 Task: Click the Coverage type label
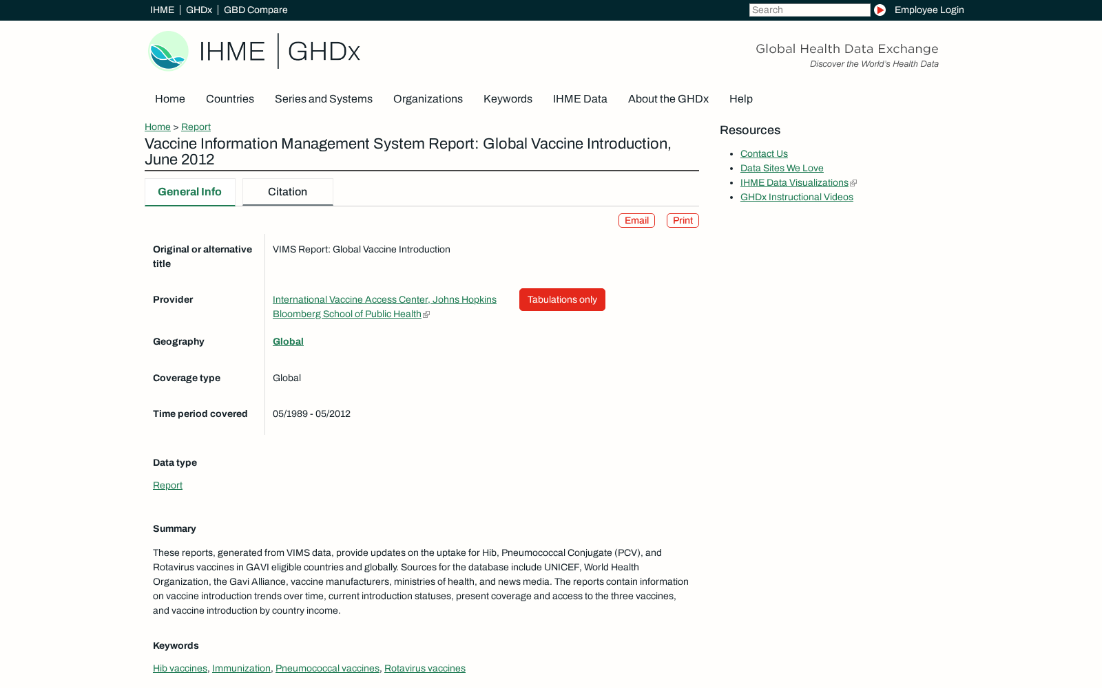[x=187, y=378]
